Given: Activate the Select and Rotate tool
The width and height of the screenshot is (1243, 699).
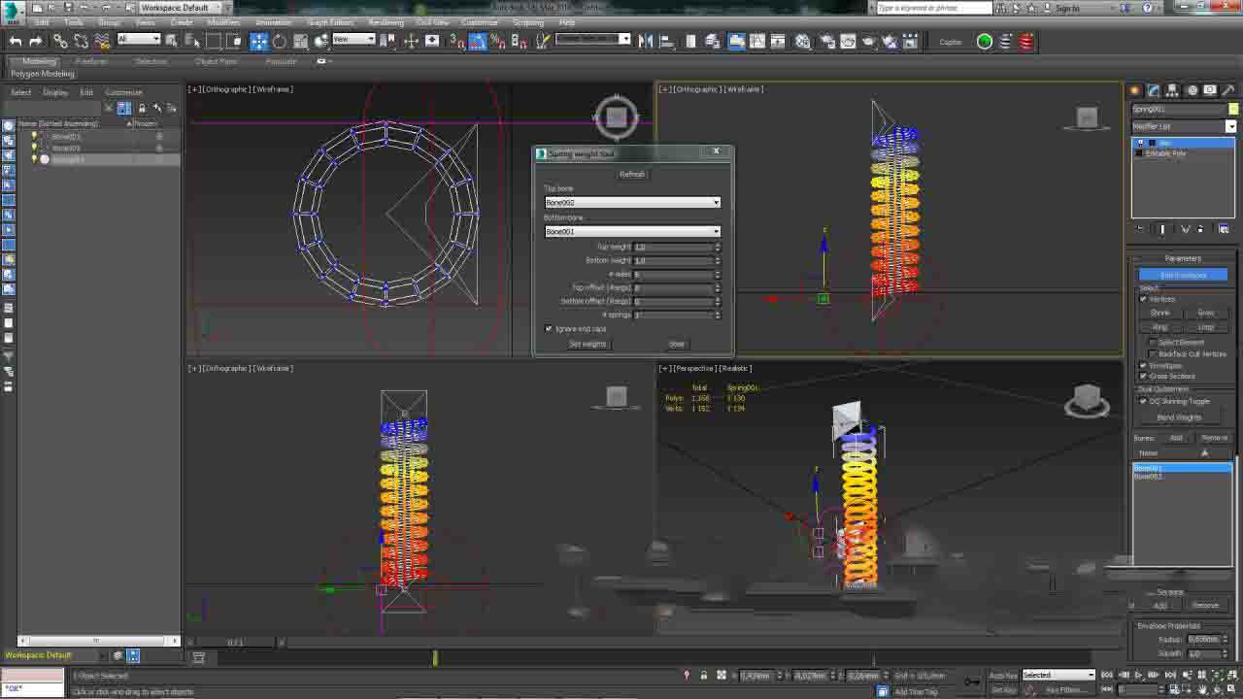Looking at the screenshot, I should click(280, 41).
